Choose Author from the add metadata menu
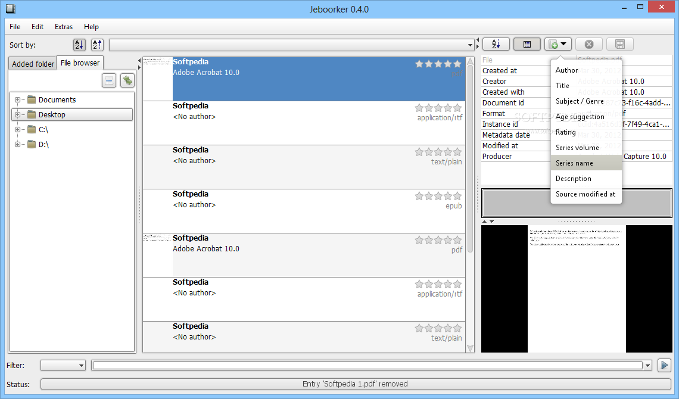 tap(586, 70)
